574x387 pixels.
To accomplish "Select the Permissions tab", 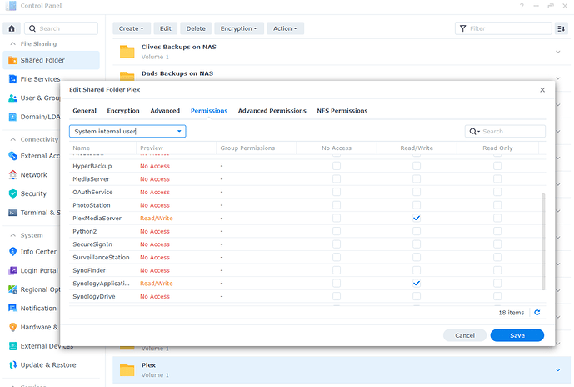I will pos(209,111).
